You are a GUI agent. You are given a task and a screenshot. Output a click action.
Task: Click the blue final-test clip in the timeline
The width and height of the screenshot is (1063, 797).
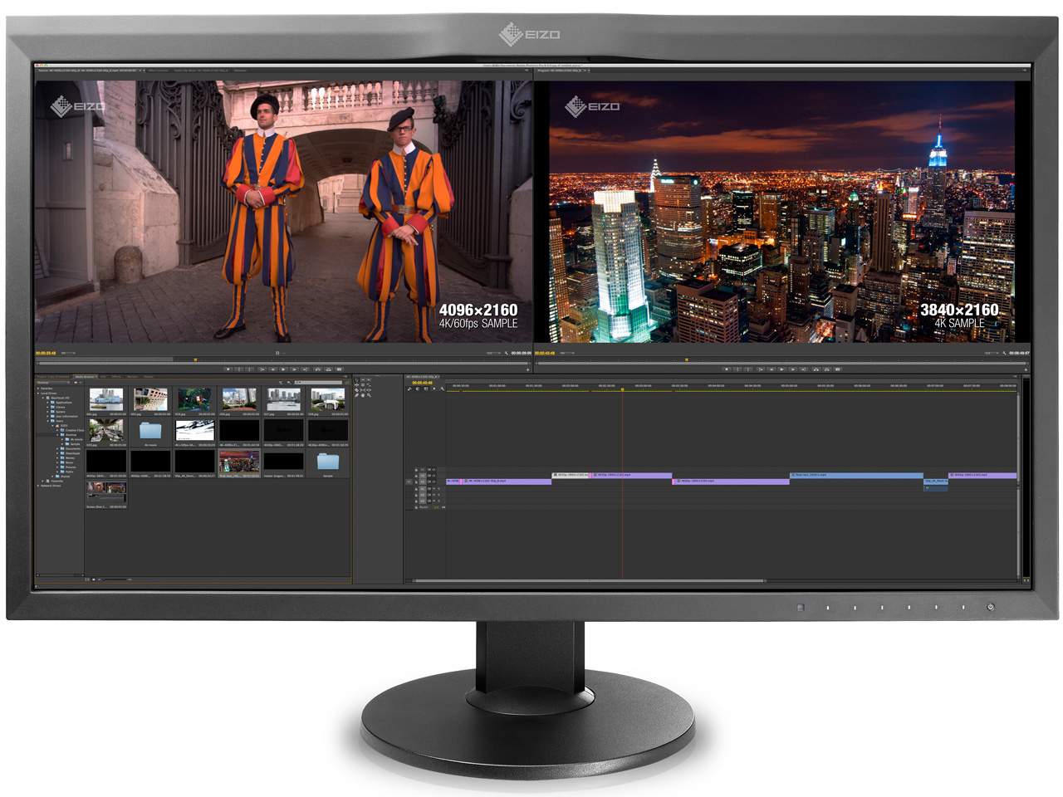[x=855, y=475]
